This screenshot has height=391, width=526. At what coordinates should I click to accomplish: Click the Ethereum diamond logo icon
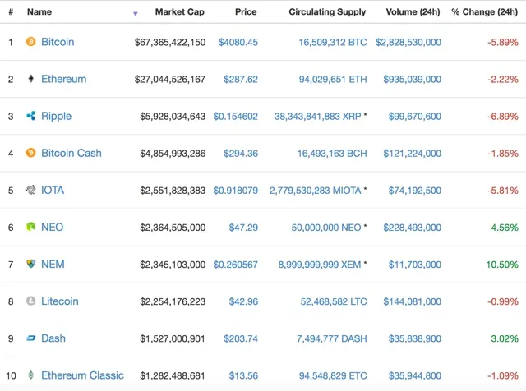31,79
